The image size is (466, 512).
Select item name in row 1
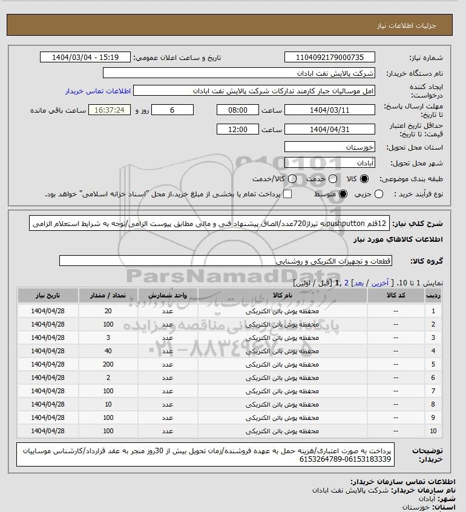point(283,311)
